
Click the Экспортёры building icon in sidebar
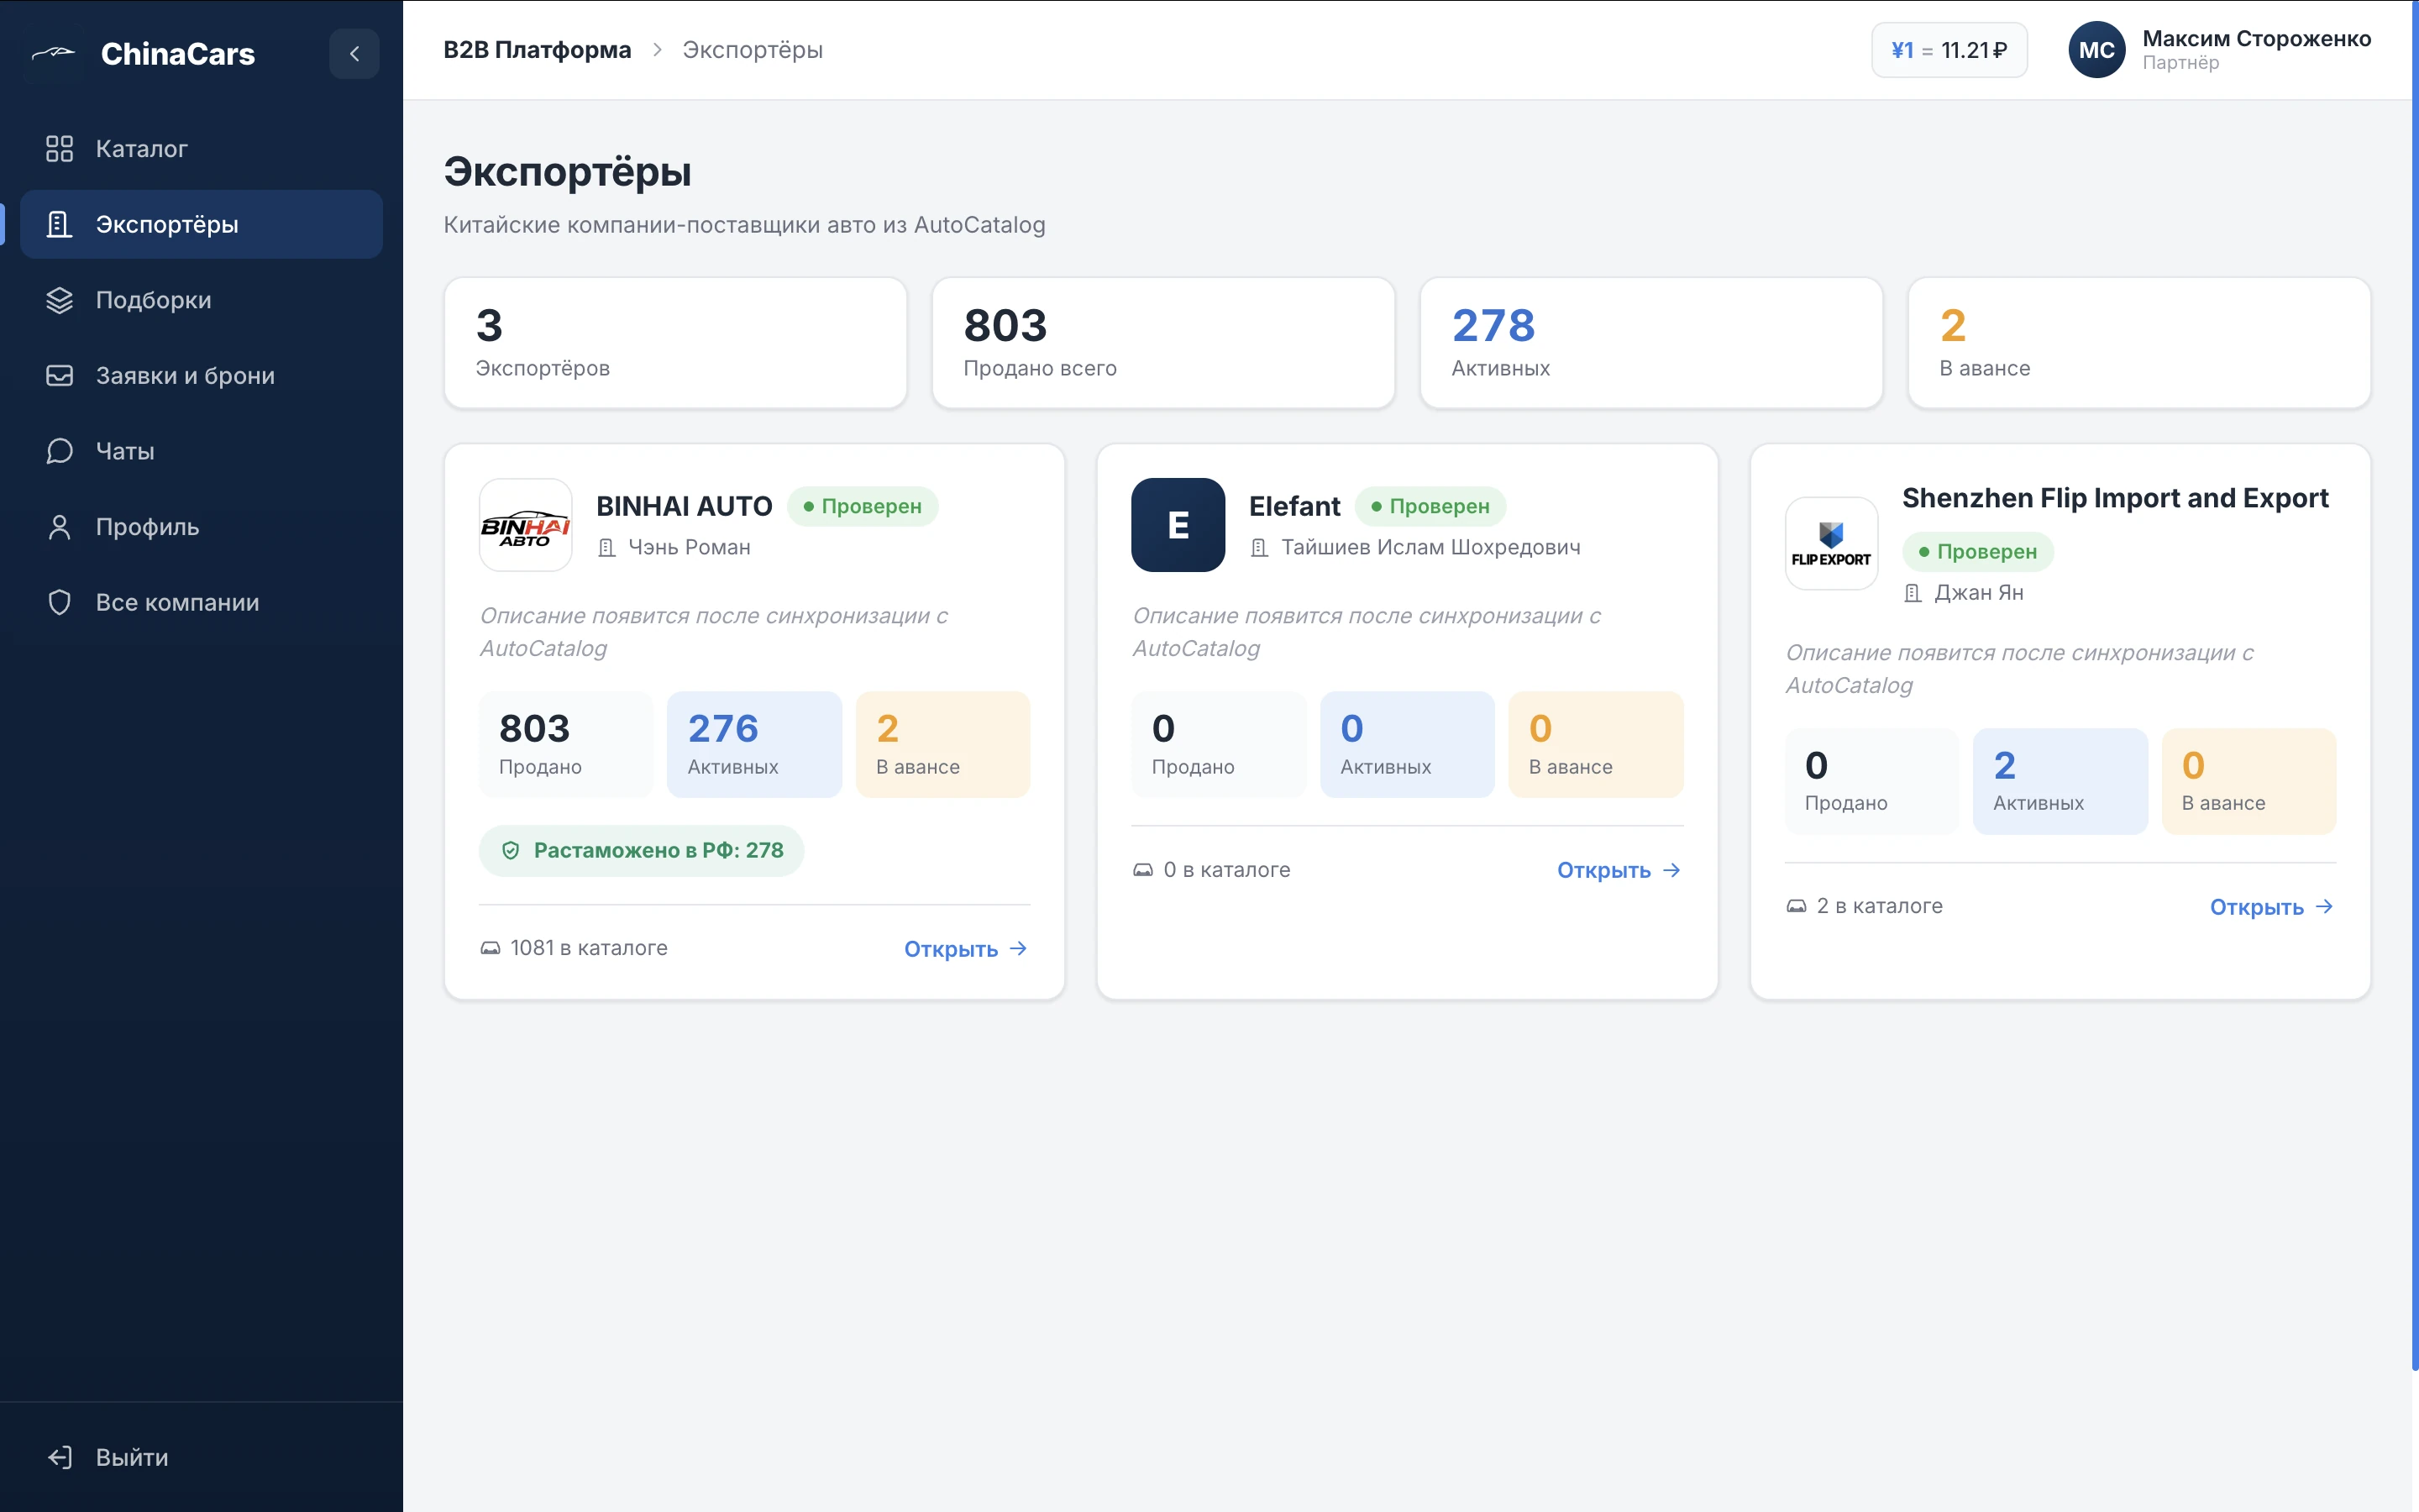click(x=60, y=224)
